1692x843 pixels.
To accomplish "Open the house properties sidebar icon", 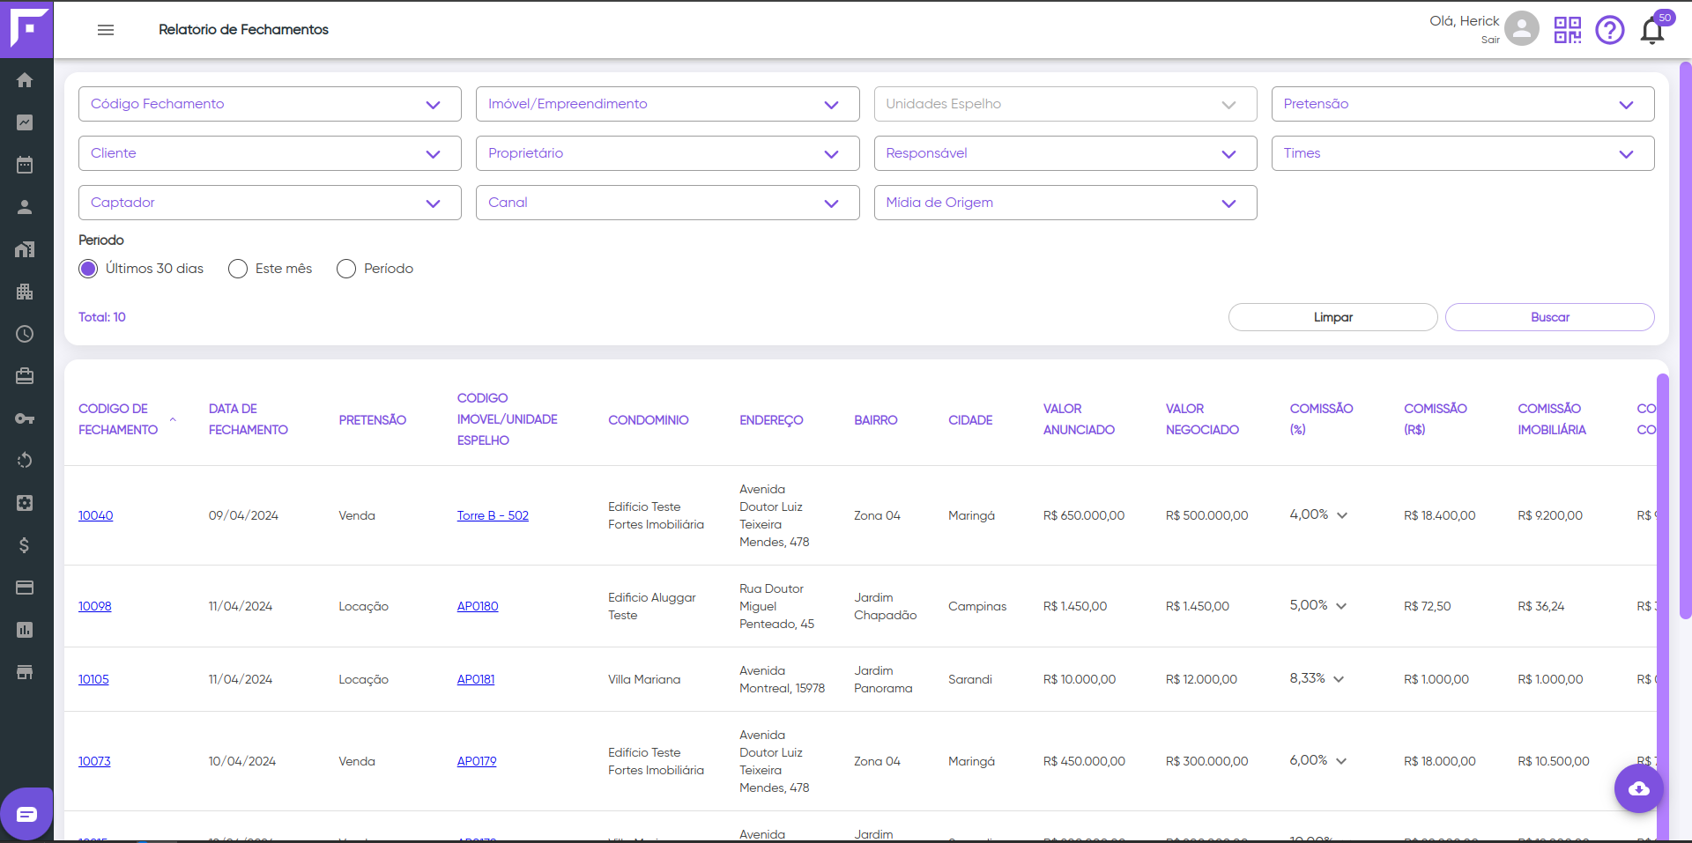I will coord(25,249).
